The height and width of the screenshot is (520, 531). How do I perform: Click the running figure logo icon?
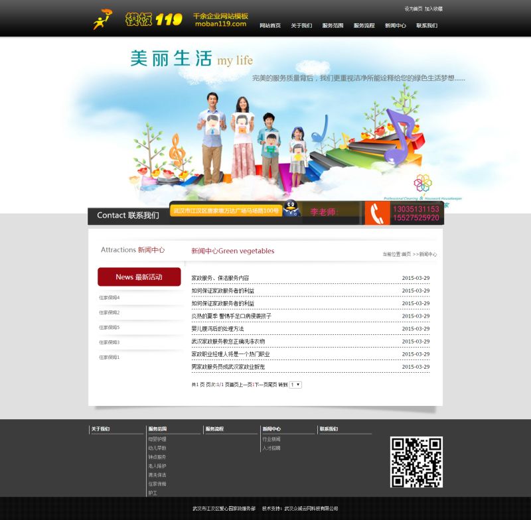pos(102,19)
